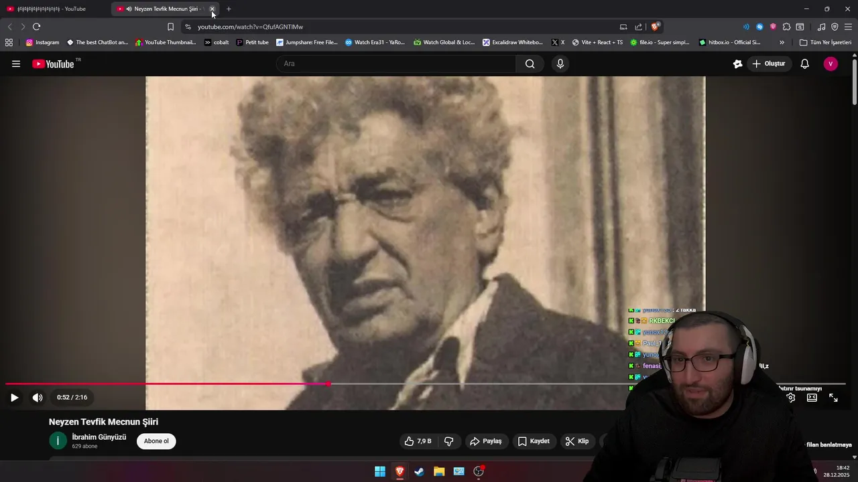Open the Jumpshare bookmark
This screenshot has height=482, width=858.
click(x=307, y=42)
